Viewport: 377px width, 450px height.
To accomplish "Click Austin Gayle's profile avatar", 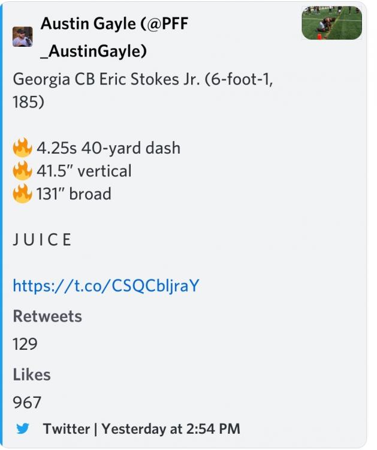I will 23,37.
